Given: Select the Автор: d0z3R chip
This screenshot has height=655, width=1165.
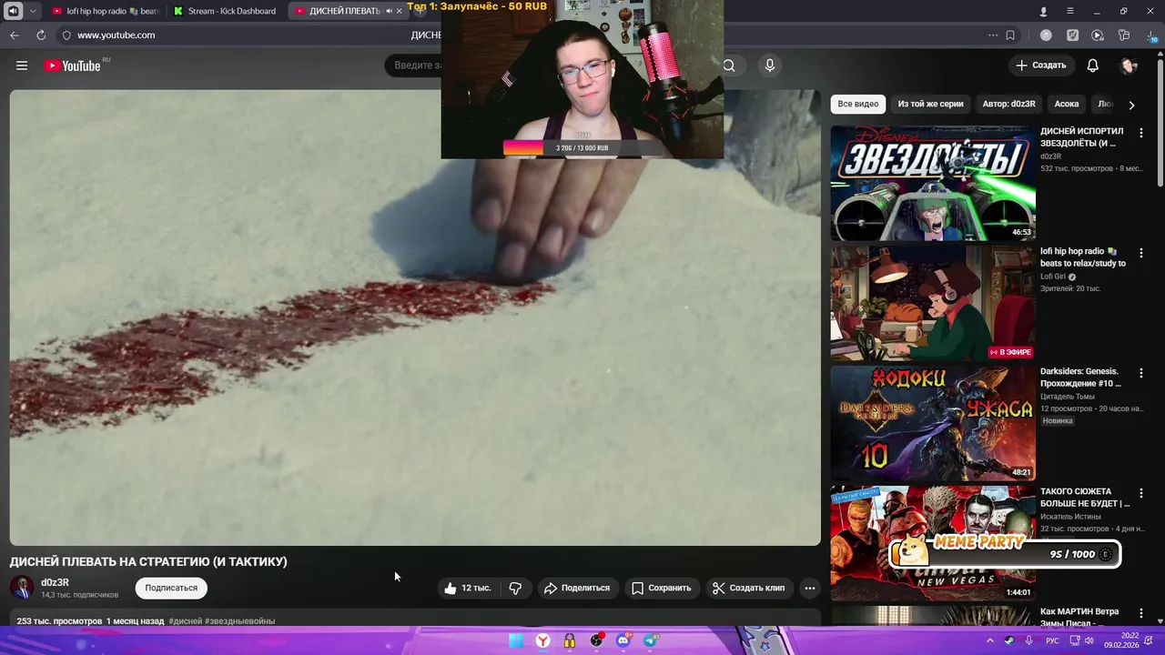Looking at the screenshot, I should [1008, 105].
